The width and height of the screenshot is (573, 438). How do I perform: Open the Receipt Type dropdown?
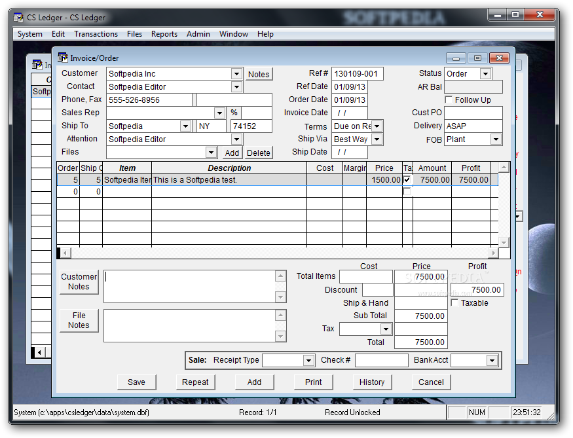point(309,360)
